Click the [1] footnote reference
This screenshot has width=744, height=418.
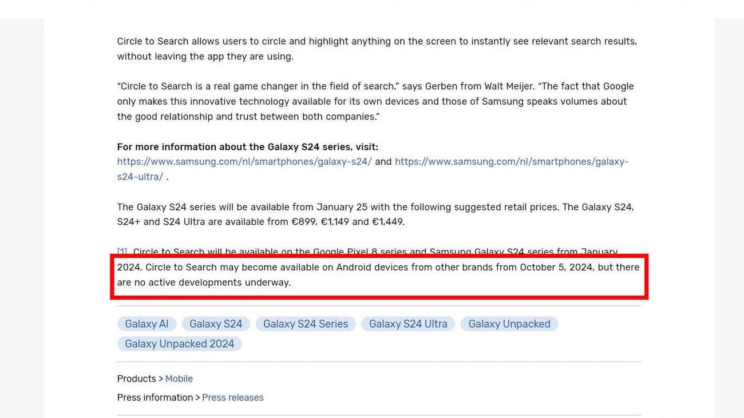coord(121,250)
